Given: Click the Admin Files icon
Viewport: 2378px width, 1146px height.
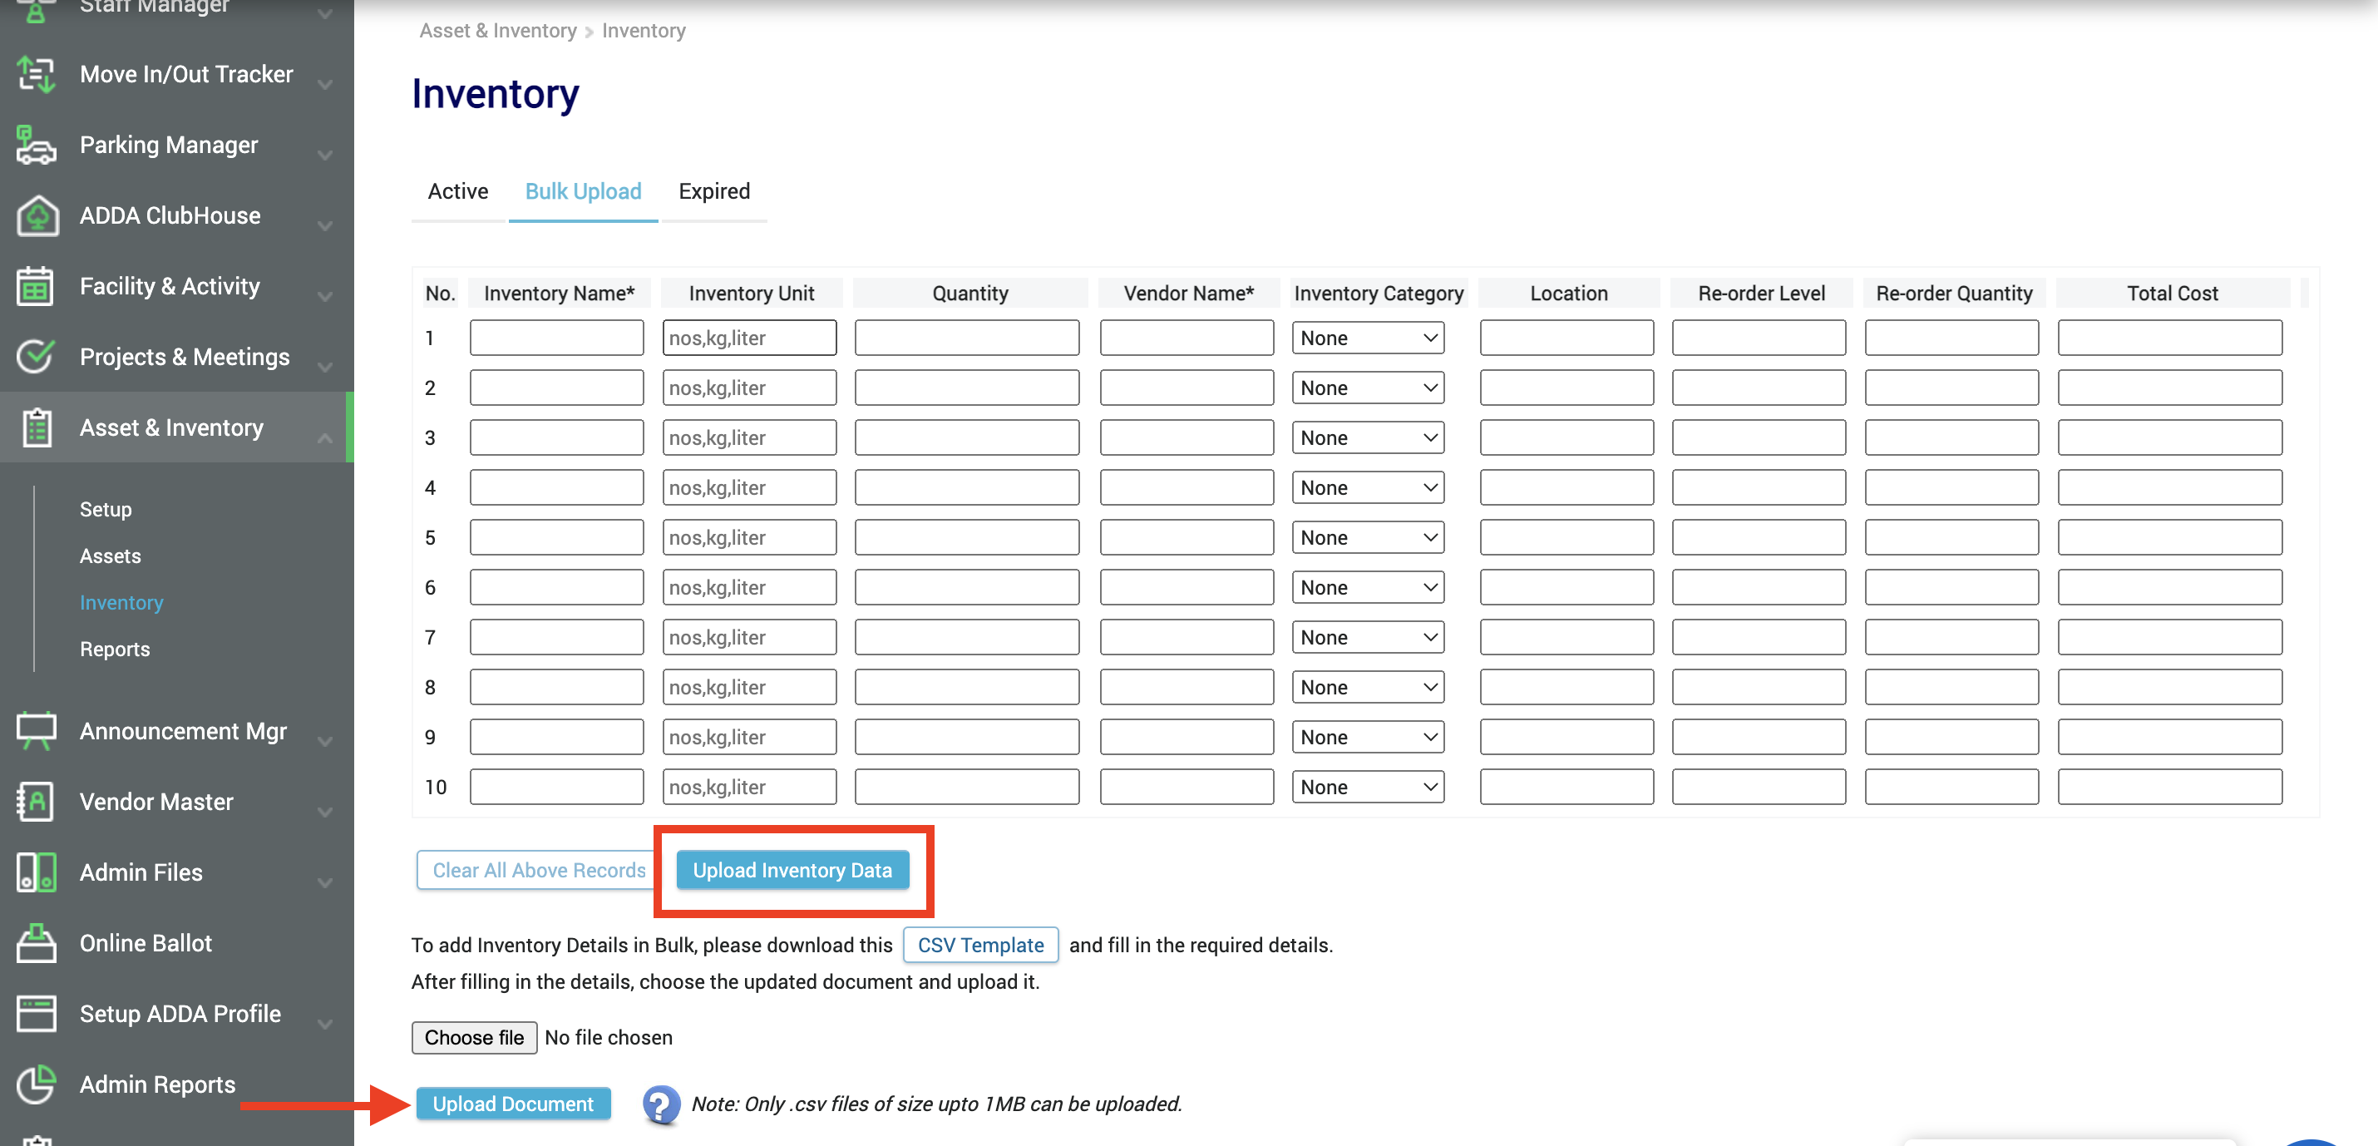Looking at the screenshot, I should 35,872.
